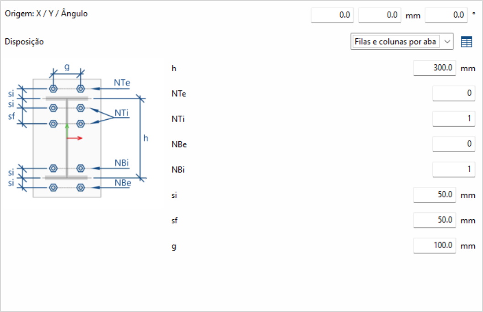The height and width of the screenshot is (312, 483).
Task: Click the Origem Y value field
Action: pos(380,15)
